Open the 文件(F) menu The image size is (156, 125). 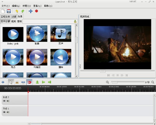[5, 6]
